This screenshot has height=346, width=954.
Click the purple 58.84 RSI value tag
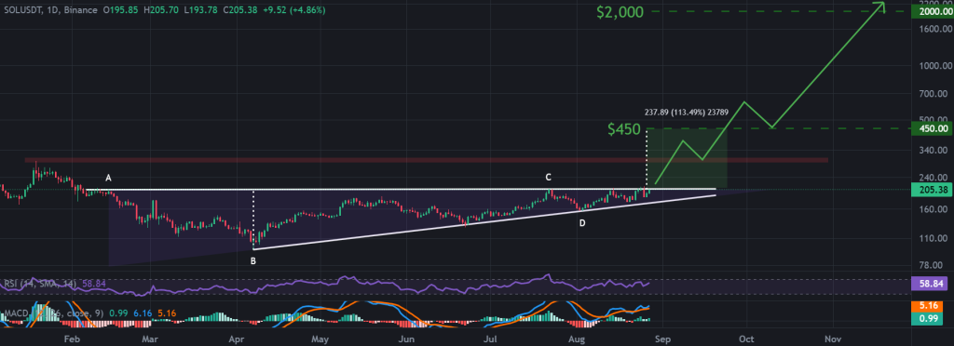[931, 284]
